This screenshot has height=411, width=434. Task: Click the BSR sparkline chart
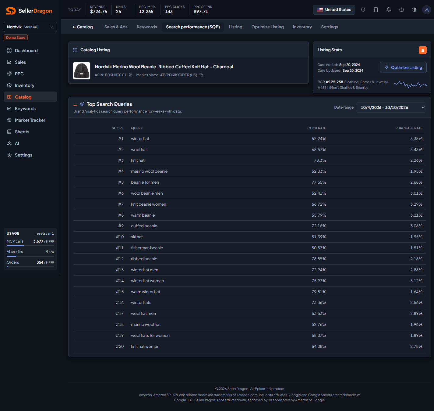[x=410, y=85]
